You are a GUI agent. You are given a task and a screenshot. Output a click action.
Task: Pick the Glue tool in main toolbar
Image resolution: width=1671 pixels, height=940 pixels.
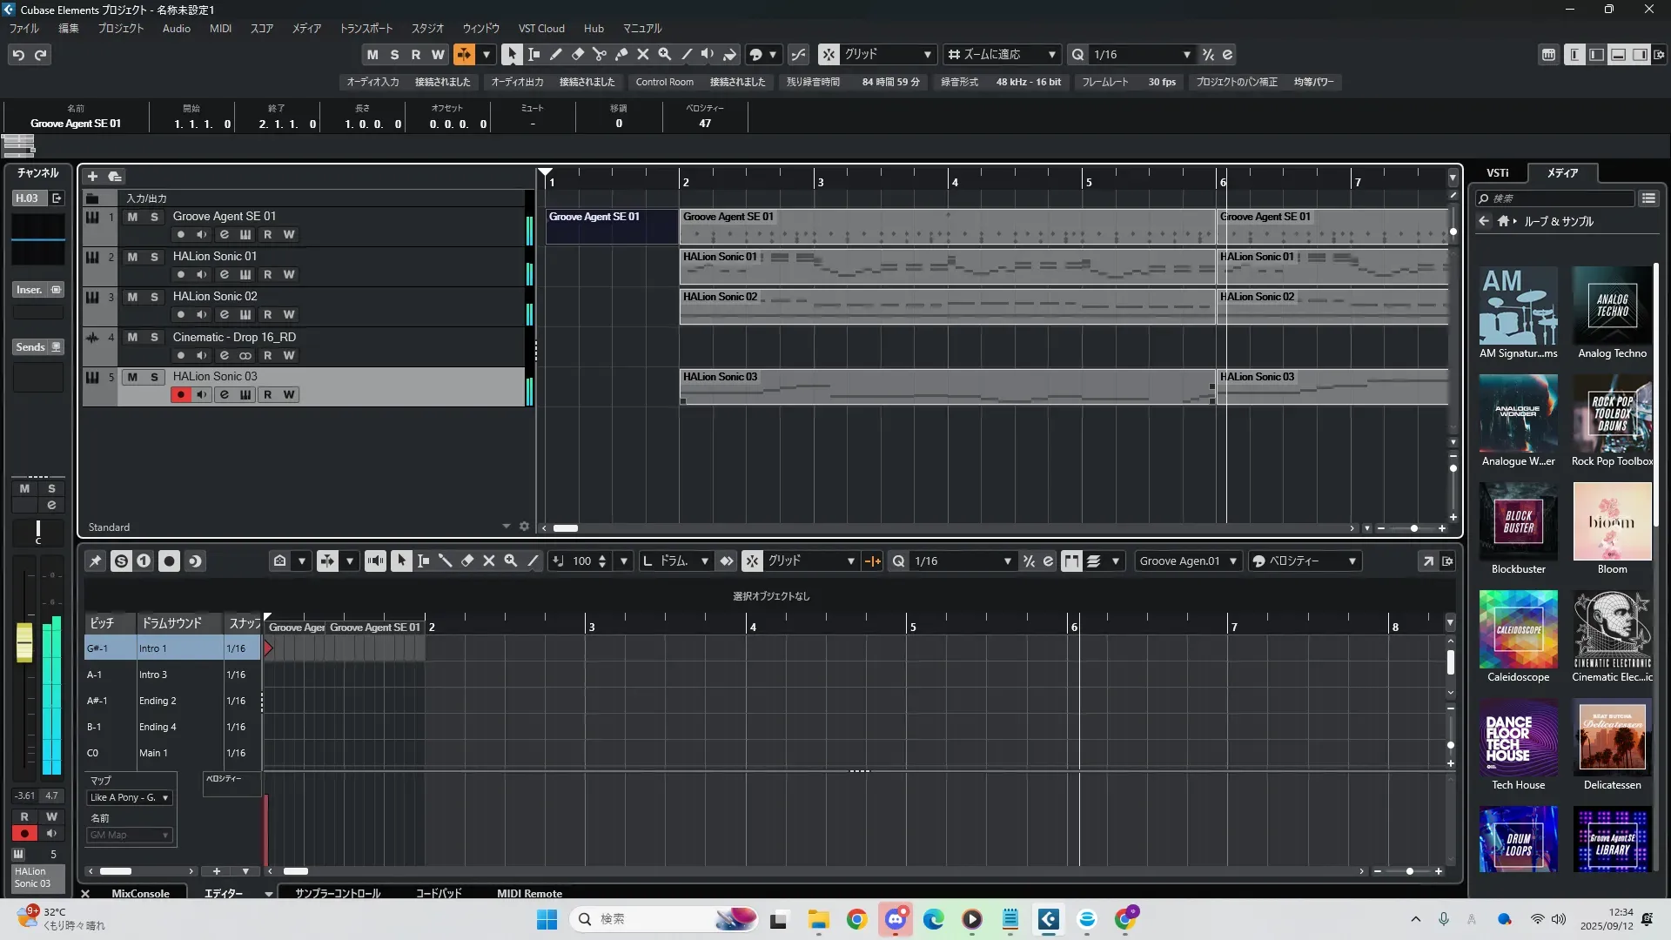[621, 54]
